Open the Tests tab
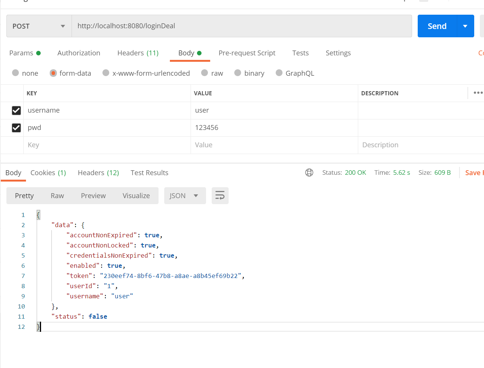Viewport: 484px width, 368px height. point(301,53)
